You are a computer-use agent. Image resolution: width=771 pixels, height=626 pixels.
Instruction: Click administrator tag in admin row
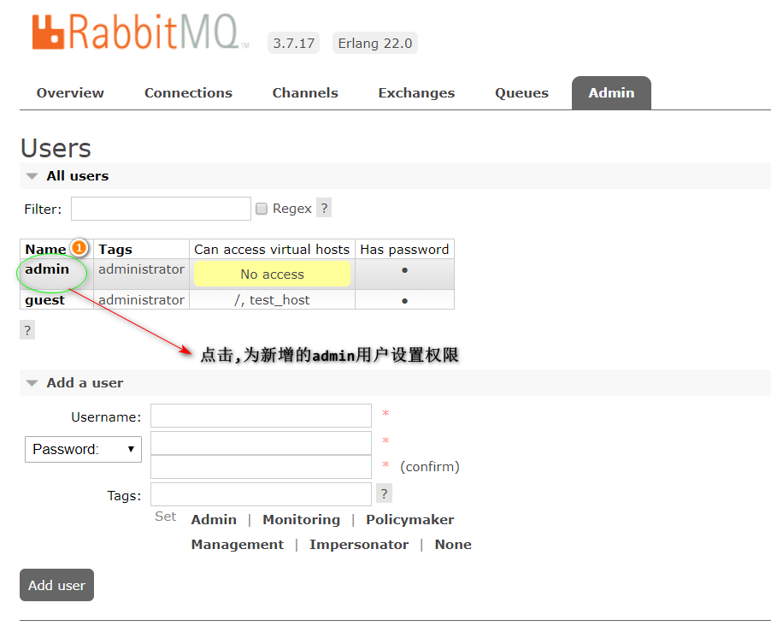(141, 269)
